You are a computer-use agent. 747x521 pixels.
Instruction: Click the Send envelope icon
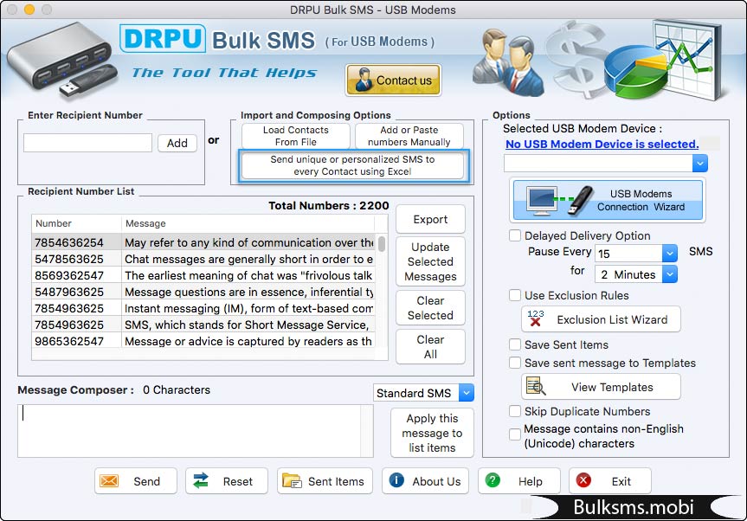click(109, 481)
